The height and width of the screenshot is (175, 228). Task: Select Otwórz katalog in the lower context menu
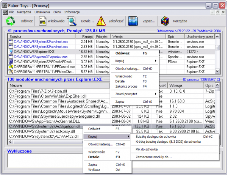107,144
